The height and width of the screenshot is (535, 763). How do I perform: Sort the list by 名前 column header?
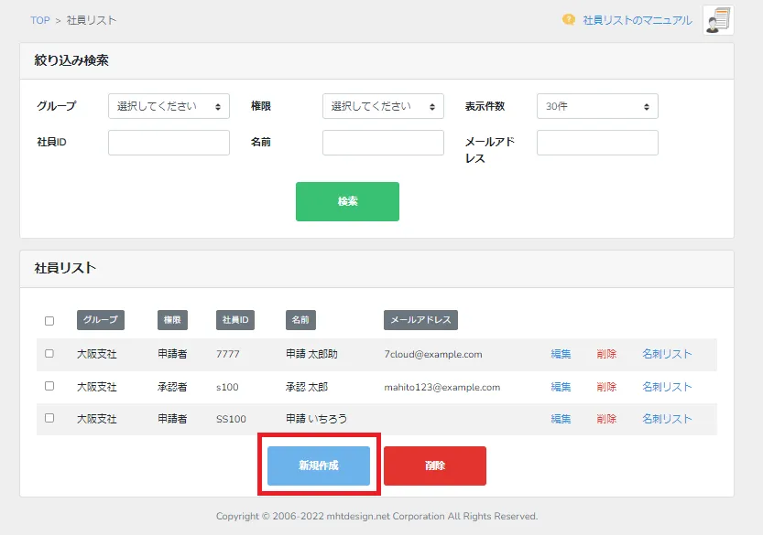coord(300,319)
